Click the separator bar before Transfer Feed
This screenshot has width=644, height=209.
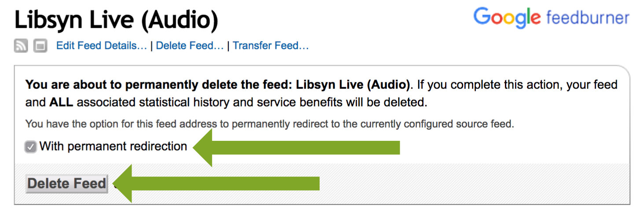pos(228,46)
